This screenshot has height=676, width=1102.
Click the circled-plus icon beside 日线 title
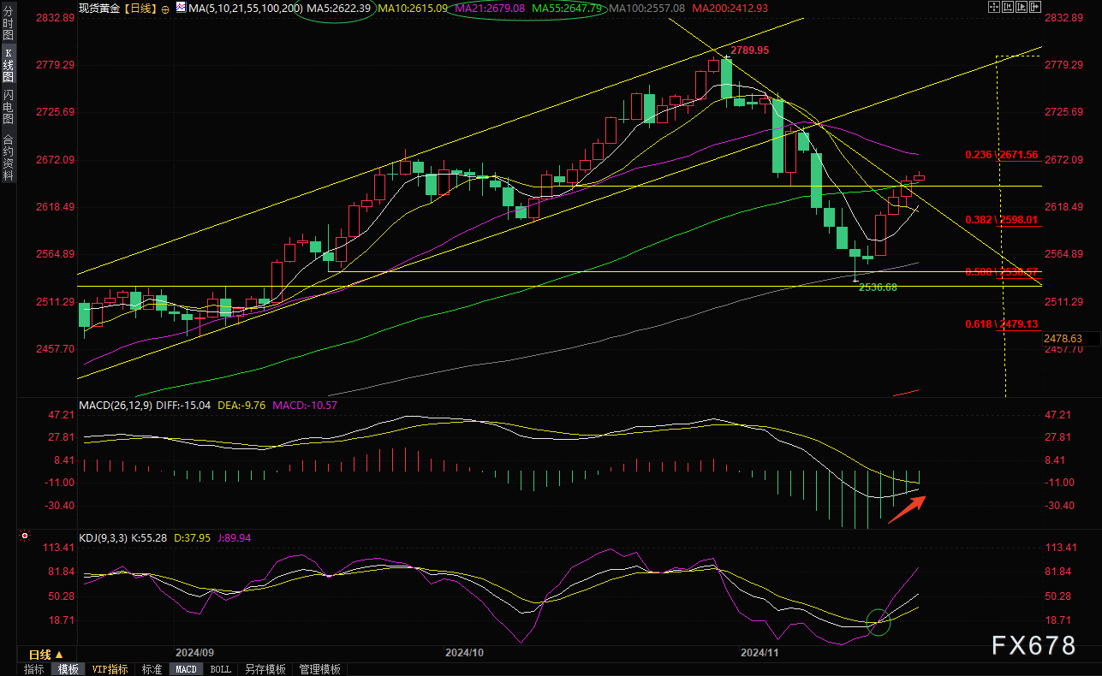tap(165, 8)
